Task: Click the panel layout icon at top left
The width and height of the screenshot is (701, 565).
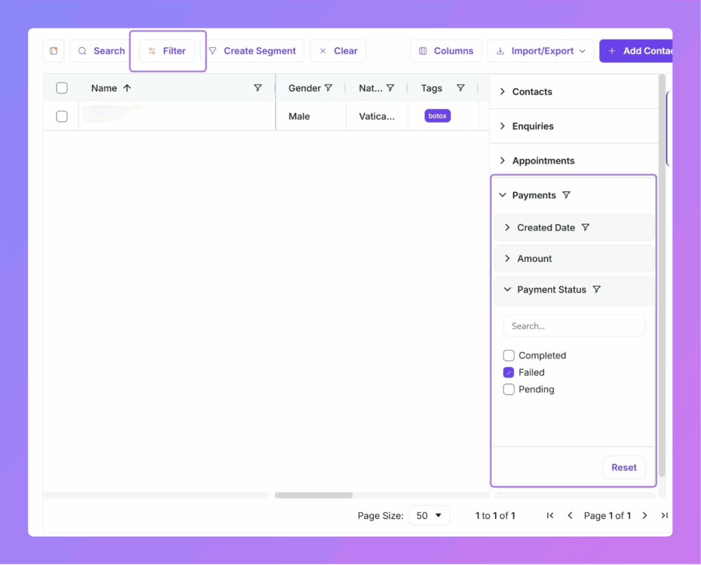Action: (x=53, y=51)
